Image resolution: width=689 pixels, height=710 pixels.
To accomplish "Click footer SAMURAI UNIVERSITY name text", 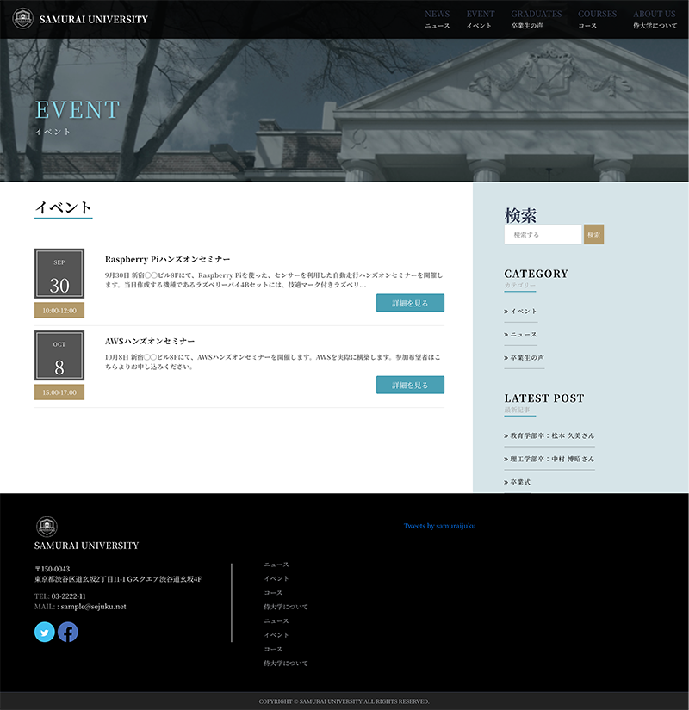I will 87,546.
